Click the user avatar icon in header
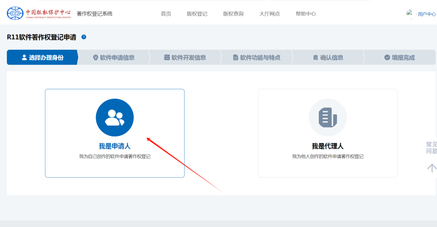This screenshot has width=437, height=227. point(411,13)
